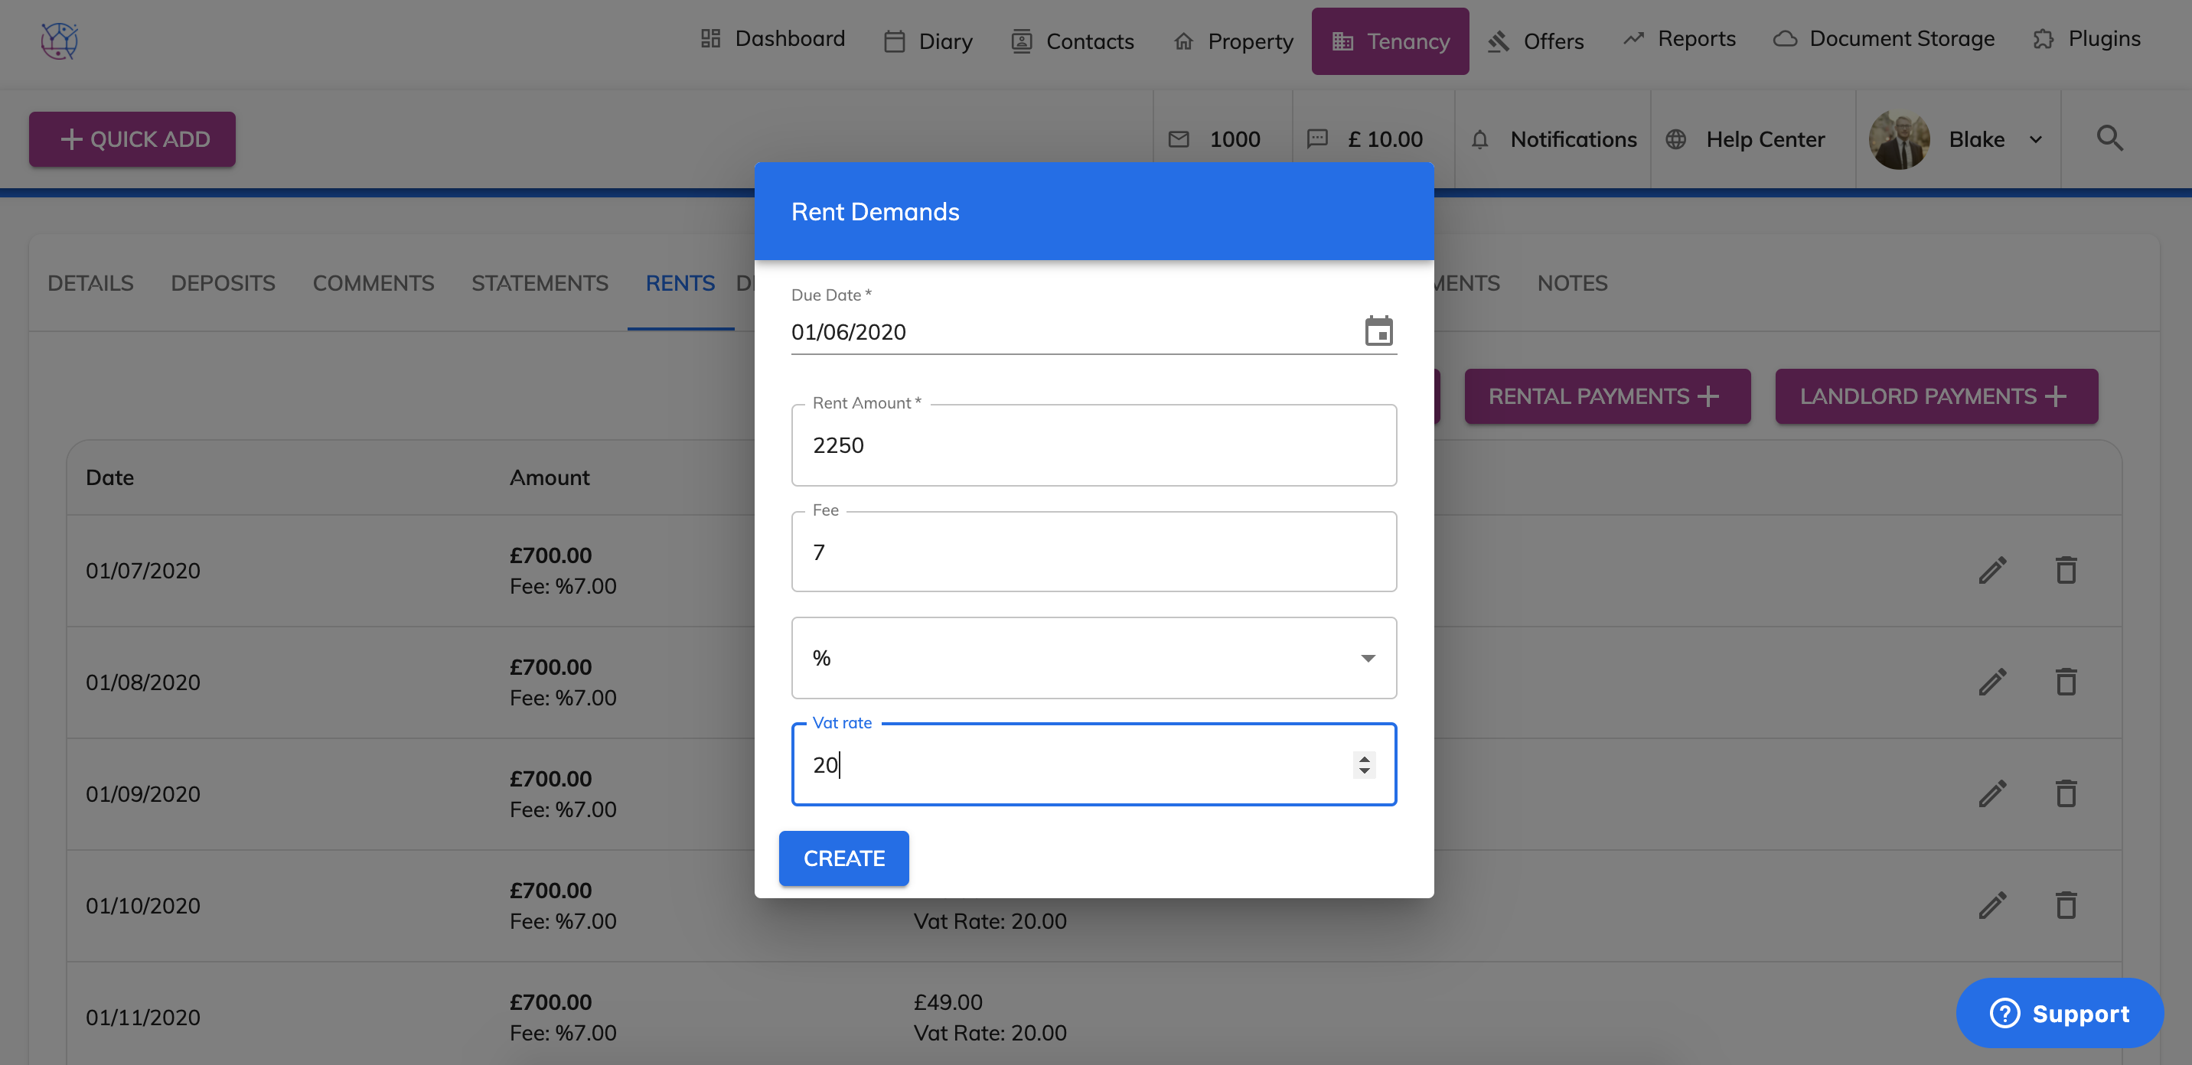Open the Reports menu

tap(1679, 39)
